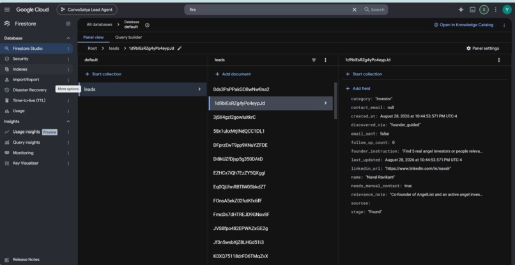Open more options for Firestore Studio
Image resolution: width=515 pixels, height=265 pixels.
(68, 49)
